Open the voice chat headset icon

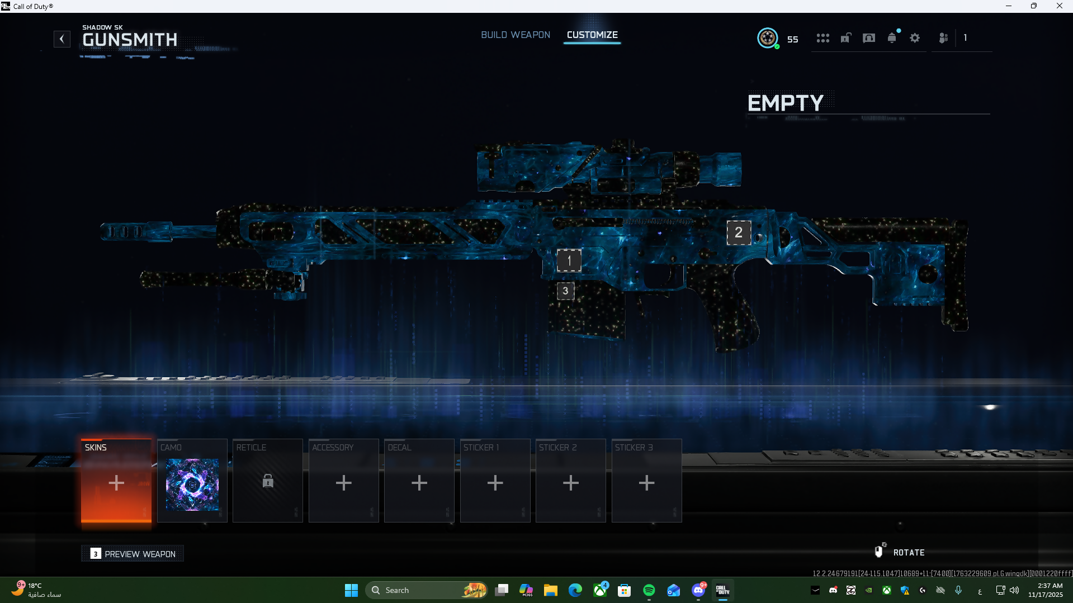click(868, 38)
